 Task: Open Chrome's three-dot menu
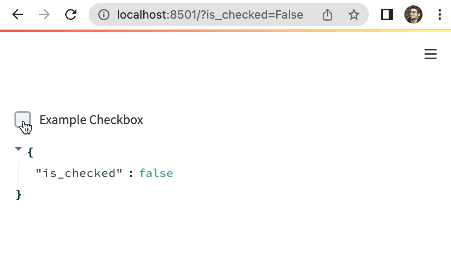tap(440, 15)
